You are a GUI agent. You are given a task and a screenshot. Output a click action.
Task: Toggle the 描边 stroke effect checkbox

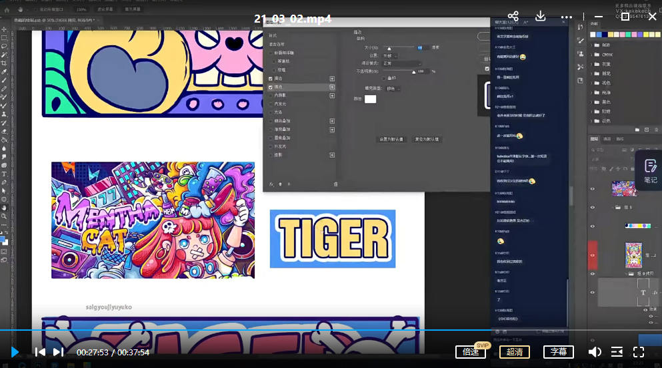point(271,79)
